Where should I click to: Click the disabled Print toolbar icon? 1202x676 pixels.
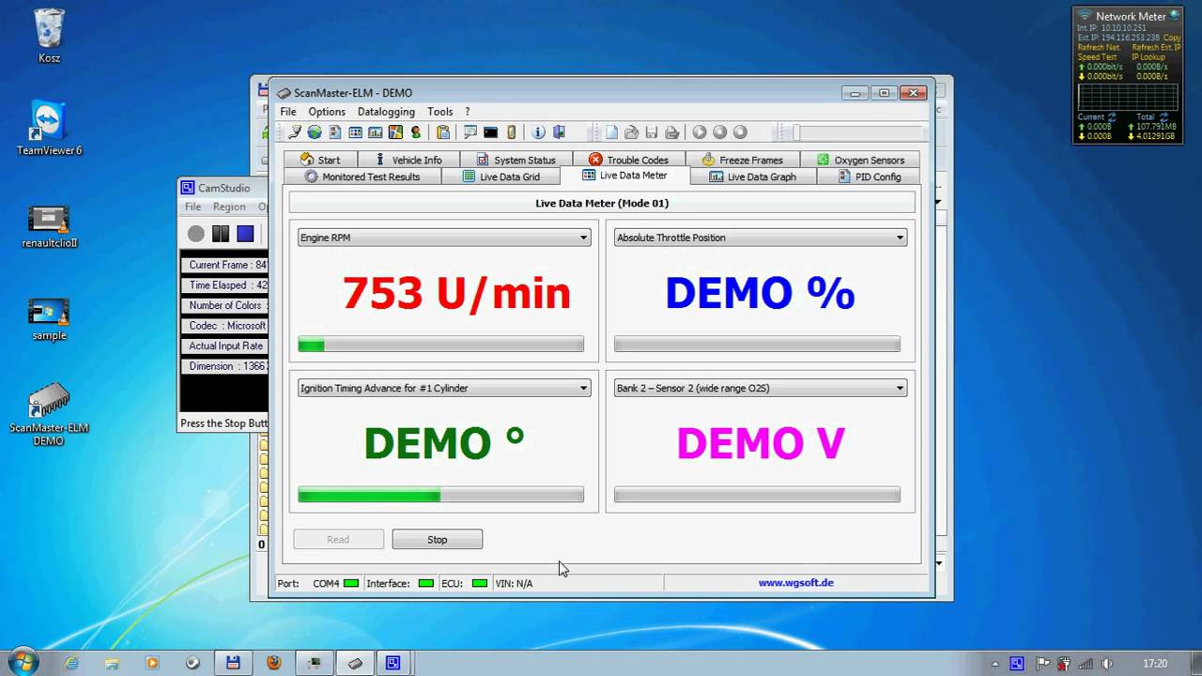coord(672,132)
